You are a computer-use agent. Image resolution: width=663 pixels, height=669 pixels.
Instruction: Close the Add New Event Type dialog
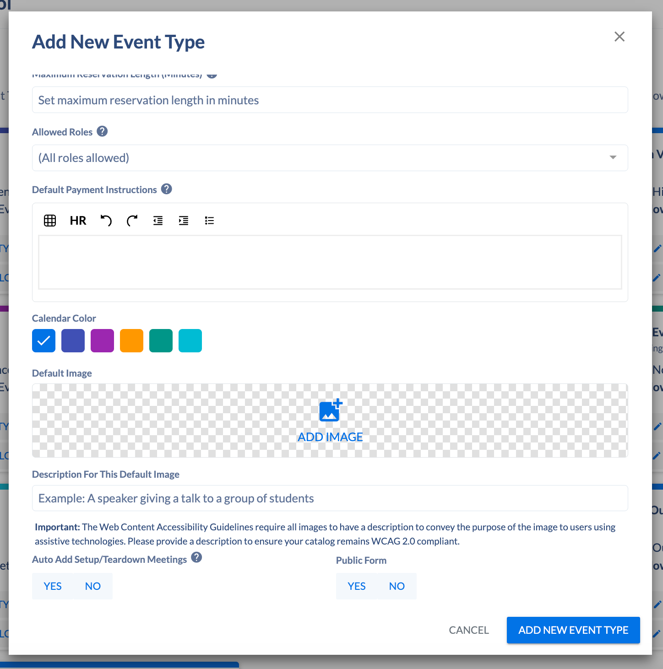point(620,37)
